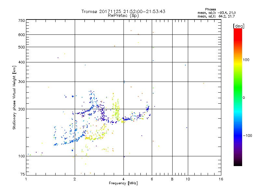Click the x-axis tick label '4'
260x195 pixels.
[123, 179]
